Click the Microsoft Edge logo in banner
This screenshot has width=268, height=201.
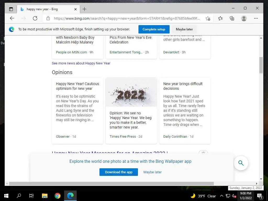click(x=12, y=29)
